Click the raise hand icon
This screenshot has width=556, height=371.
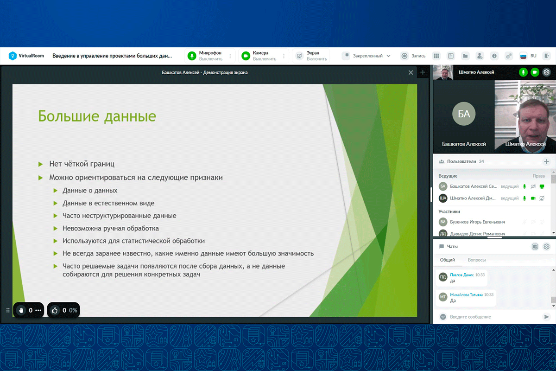click(x=20, y=310)
